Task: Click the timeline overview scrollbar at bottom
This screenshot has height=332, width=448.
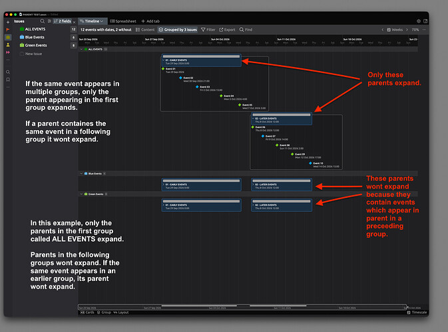Action: pyautogui.click(x=242, y=307)
